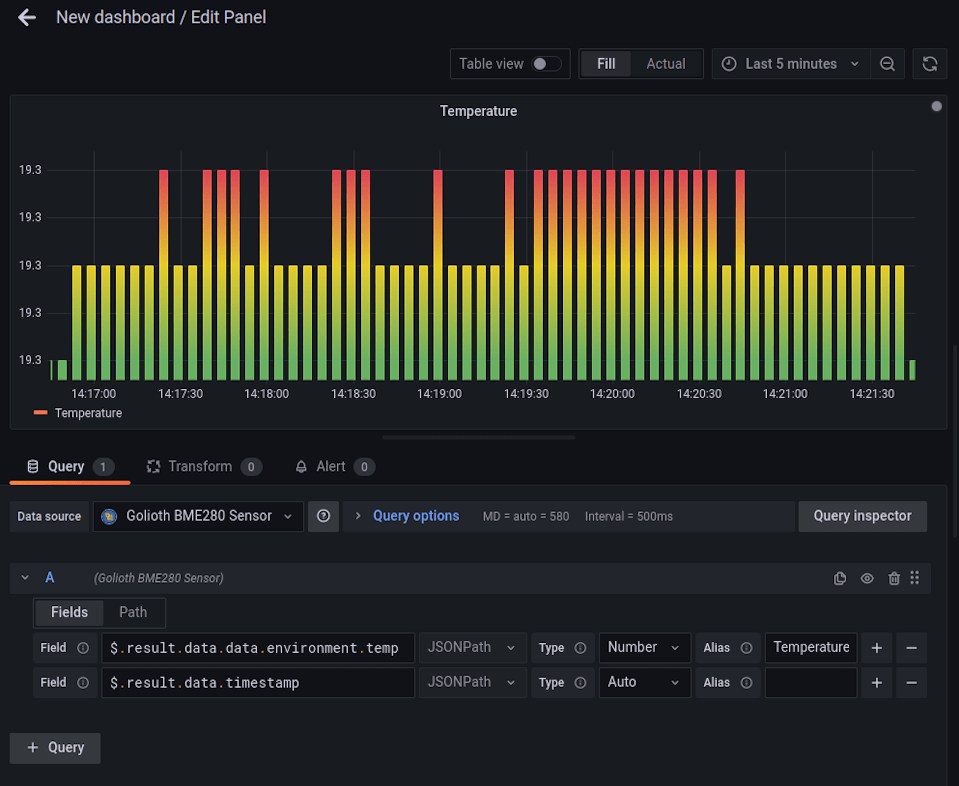The image size is (959, 786).
Task: Click the back arrow next to New dashboard
Action: click(x=26, y=17)
